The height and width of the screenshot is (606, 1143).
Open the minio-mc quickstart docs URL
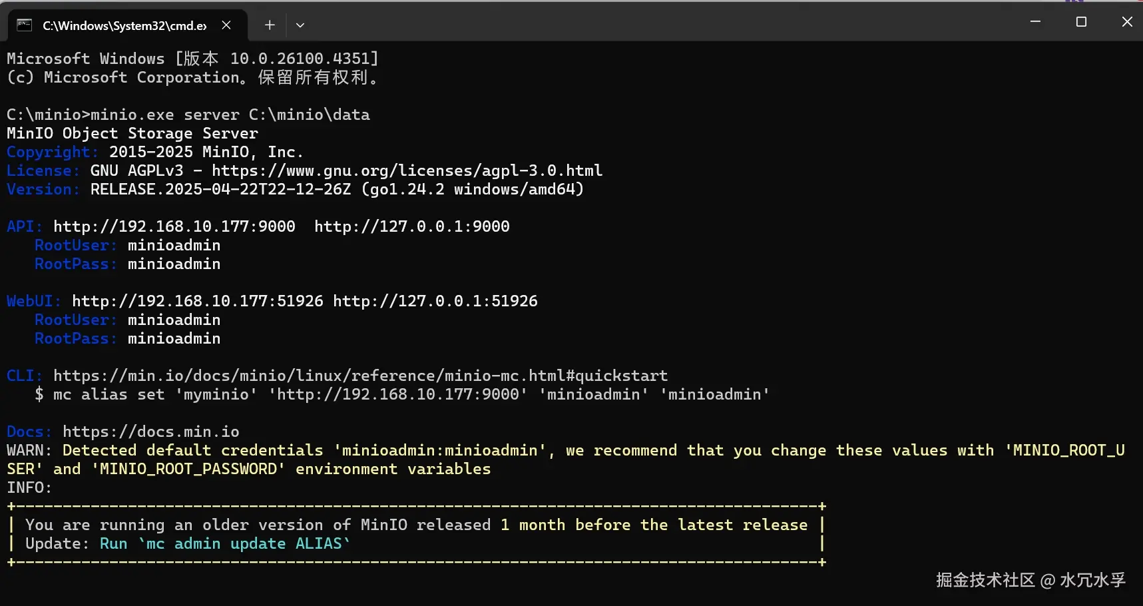(x=360, y=376)
